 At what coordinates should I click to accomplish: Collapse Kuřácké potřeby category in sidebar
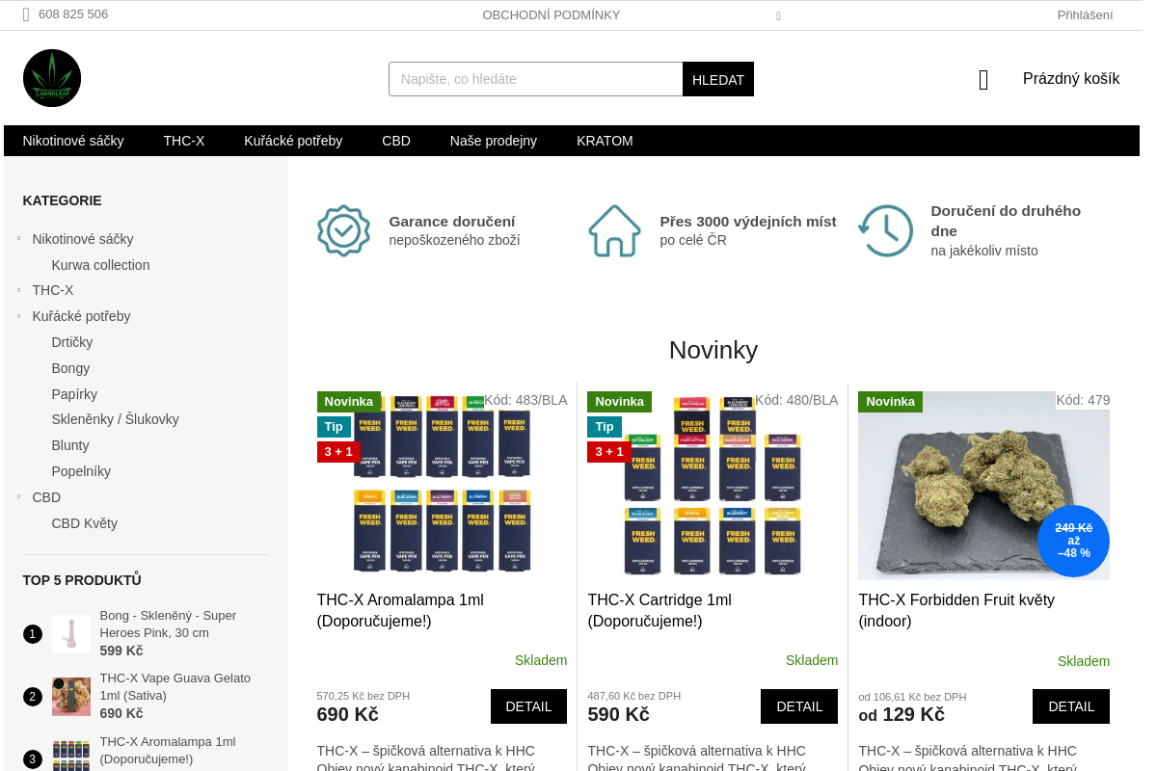(18, 315)
